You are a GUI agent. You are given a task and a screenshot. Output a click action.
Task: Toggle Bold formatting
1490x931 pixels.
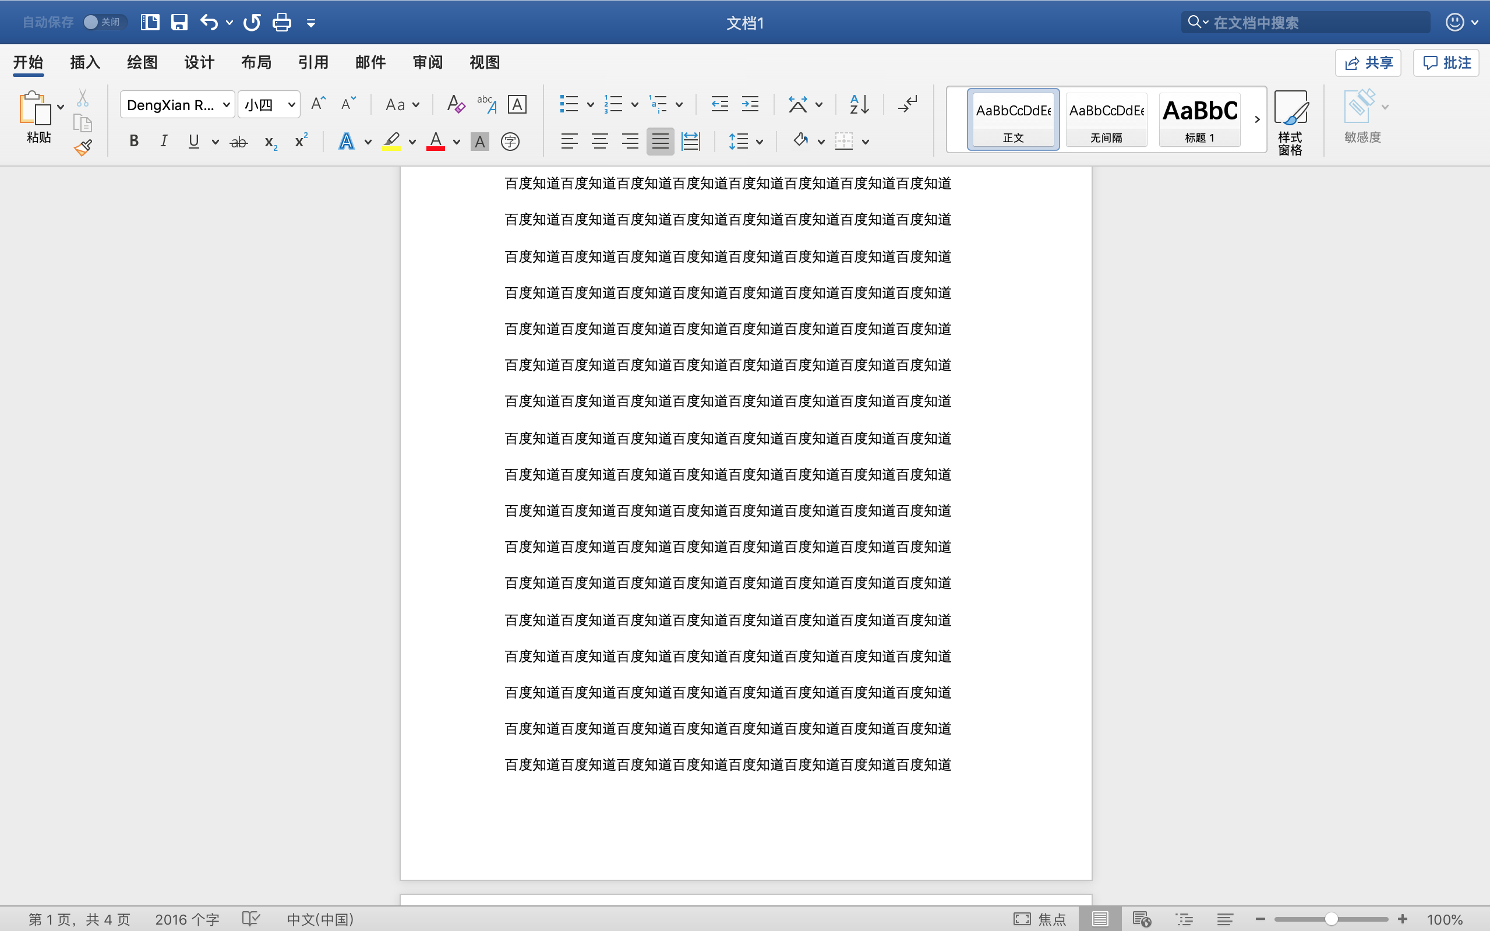(x=133, y=142)
